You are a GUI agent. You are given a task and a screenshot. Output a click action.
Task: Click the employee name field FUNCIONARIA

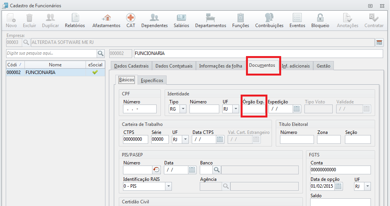[x=259, y=53]
